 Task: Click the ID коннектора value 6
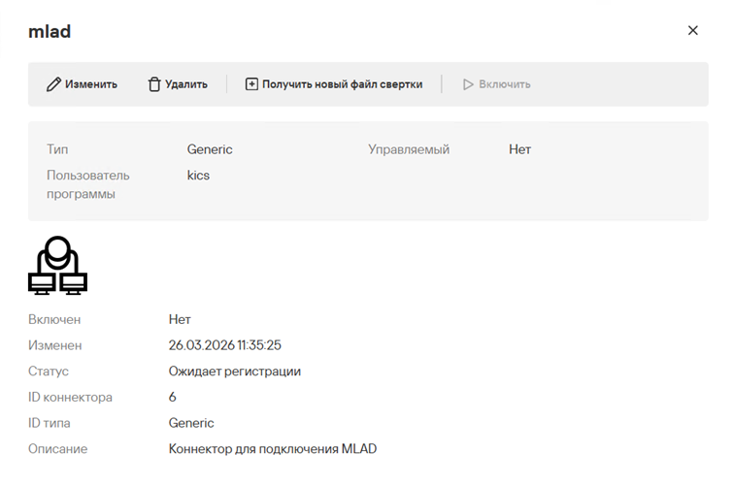click(173, 397)
